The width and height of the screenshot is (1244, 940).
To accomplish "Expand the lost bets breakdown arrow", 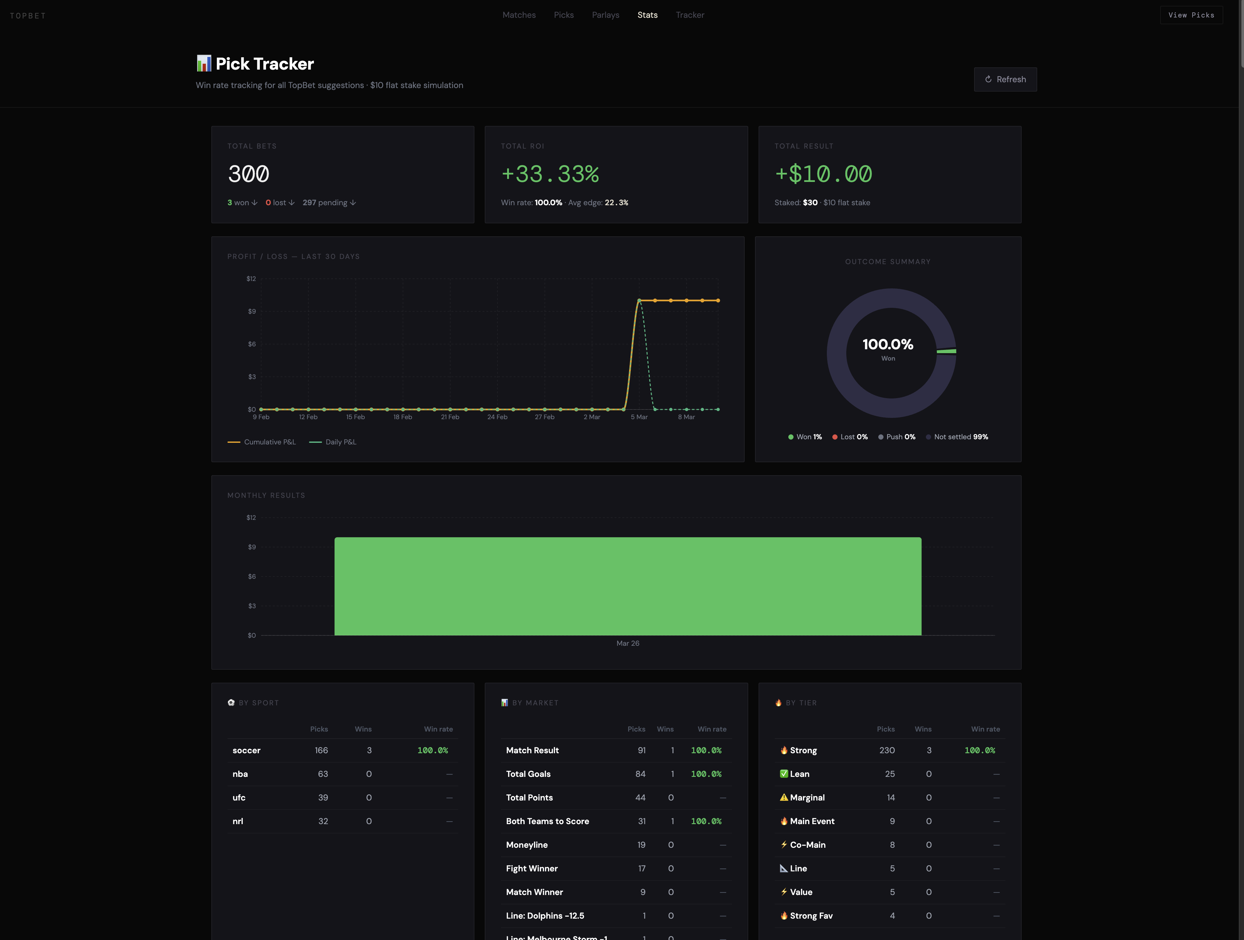I will (292, 203).
